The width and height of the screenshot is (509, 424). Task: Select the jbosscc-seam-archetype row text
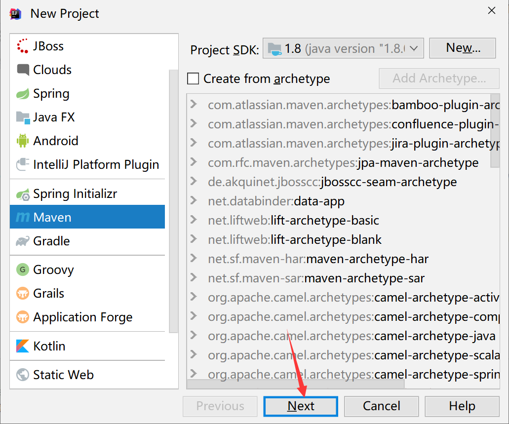(332, 182)
